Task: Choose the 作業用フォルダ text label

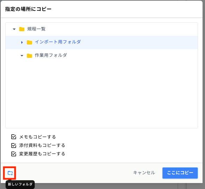Action: pyautogui.click(x=51, y=55)
